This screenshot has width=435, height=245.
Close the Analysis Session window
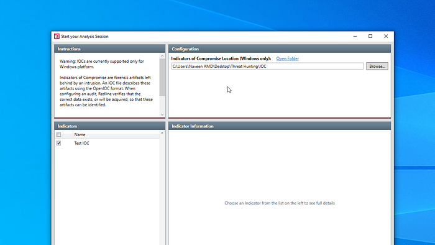coord(386,36)
